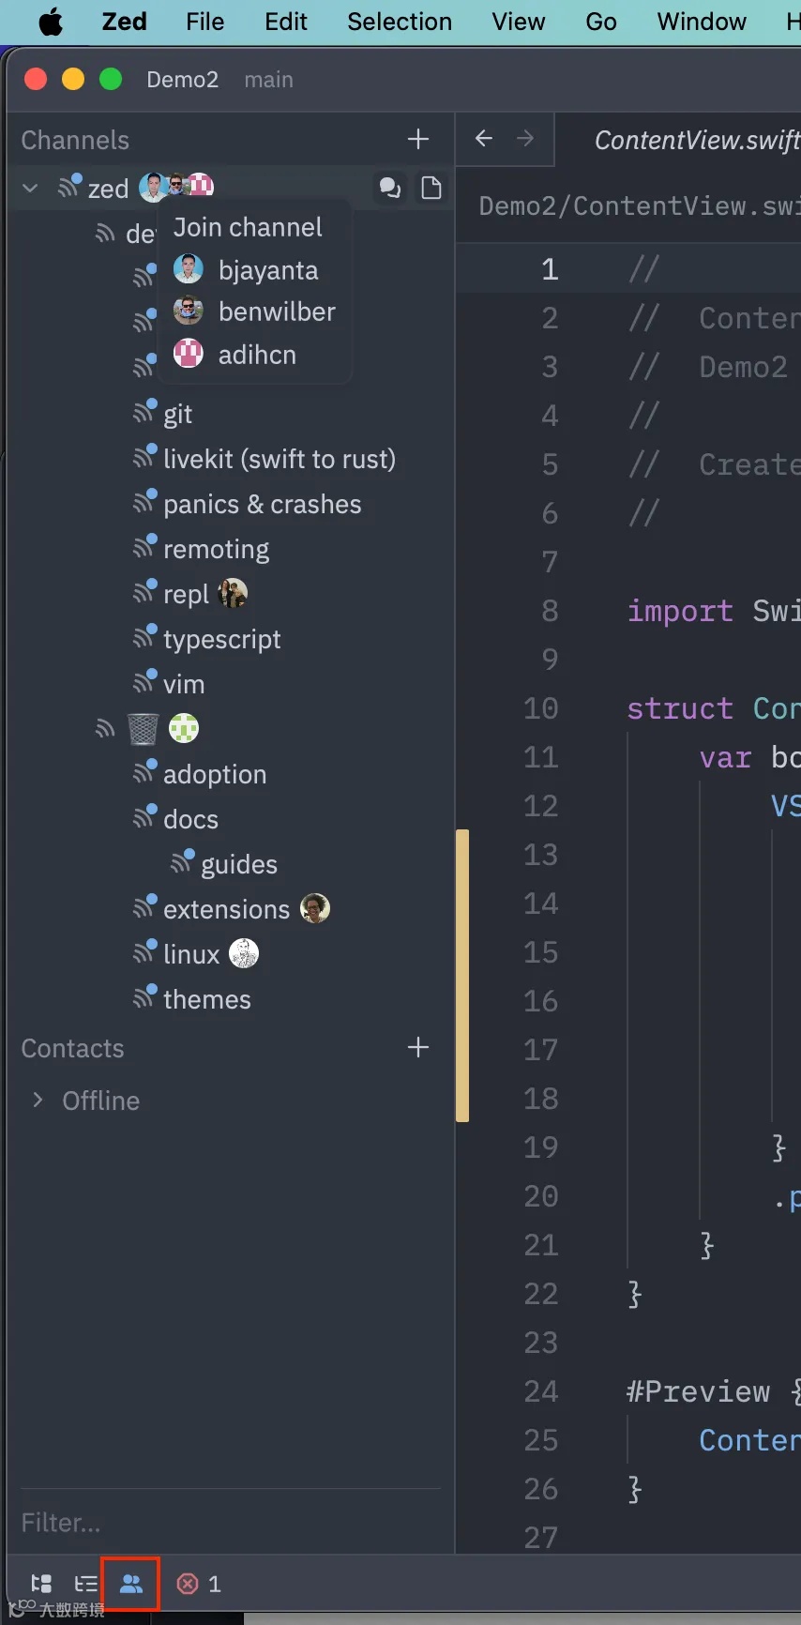
Task: Open the Apple menu
Action: pyautogui.click(x=51, y=22)
